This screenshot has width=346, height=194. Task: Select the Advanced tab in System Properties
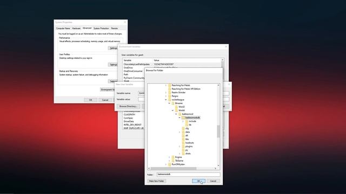point(87,28)
